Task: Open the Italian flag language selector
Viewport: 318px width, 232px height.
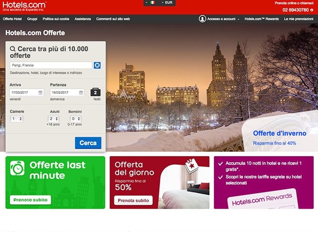Action: (150, 3)
